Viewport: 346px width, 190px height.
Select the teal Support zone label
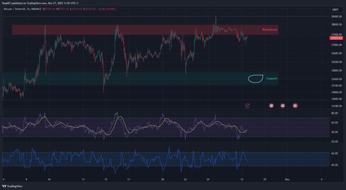(x=272, y=79)
